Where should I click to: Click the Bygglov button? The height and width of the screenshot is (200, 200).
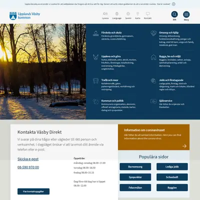tap(172, 187)
